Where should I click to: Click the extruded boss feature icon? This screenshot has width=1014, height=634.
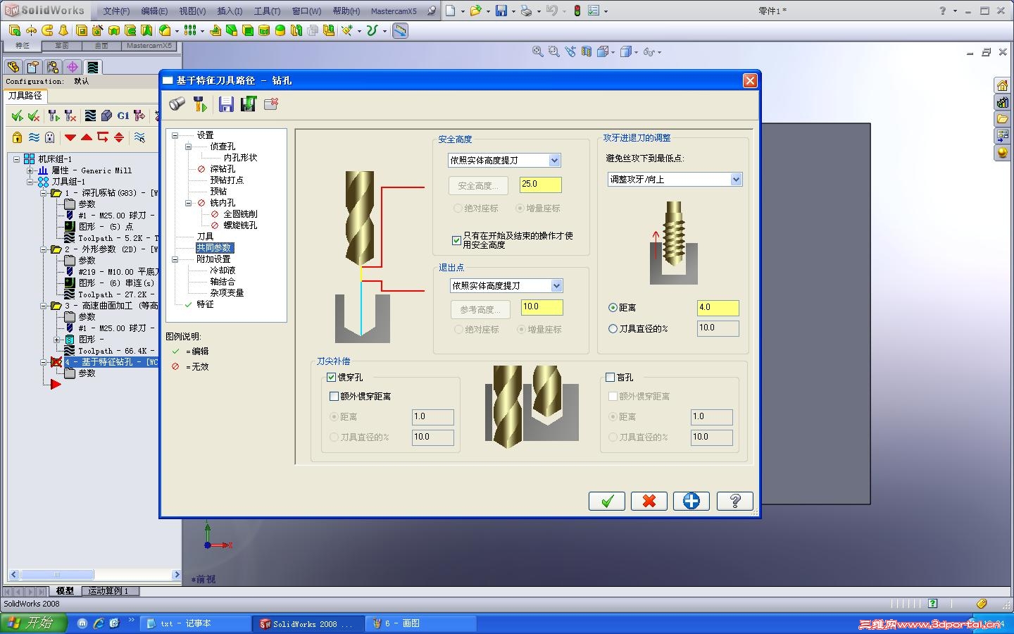click(15, 30)
